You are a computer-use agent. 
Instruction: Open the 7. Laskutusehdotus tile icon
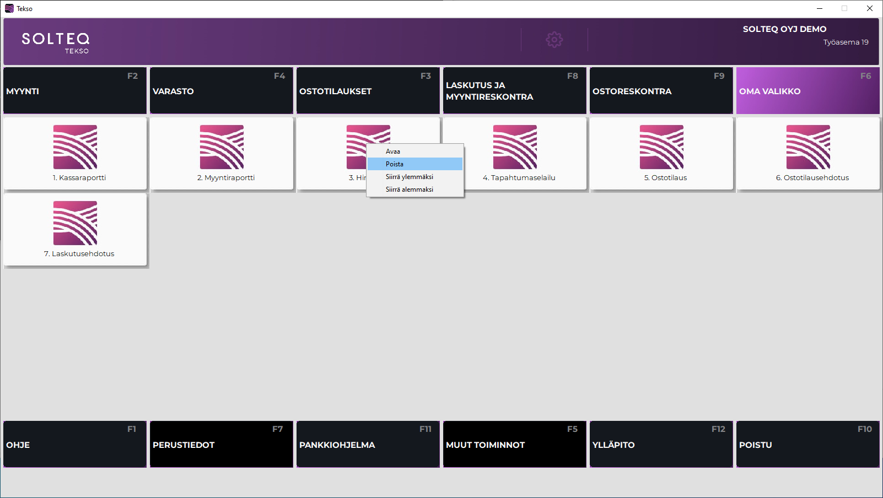click(75, 223)
